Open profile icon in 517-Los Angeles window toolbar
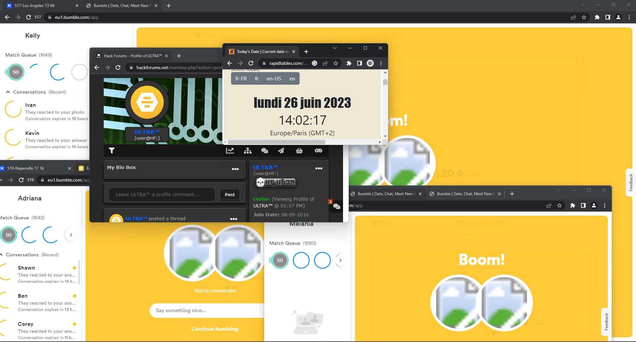 (618, 17)
